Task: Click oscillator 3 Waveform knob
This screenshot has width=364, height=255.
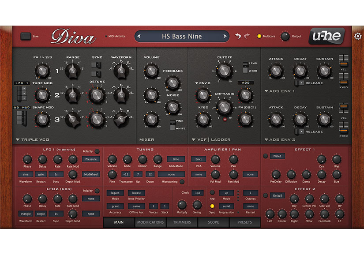Action: [121, 119]
